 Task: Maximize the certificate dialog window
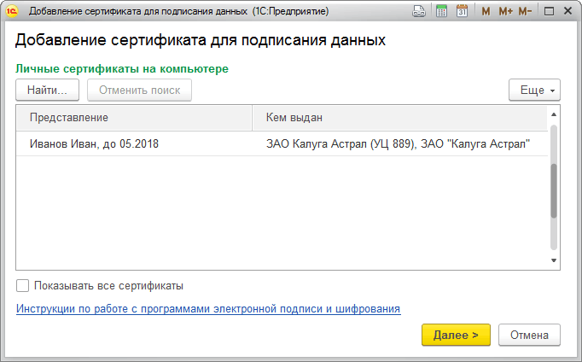coord(547,12)
